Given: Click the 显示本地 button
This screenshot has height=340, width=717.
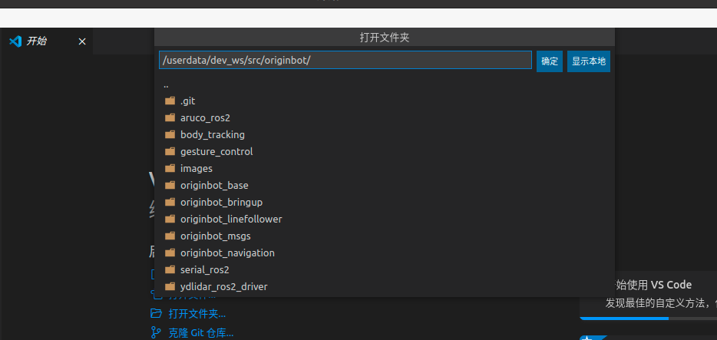Looking at the screenshot, I should coord(588,61).
